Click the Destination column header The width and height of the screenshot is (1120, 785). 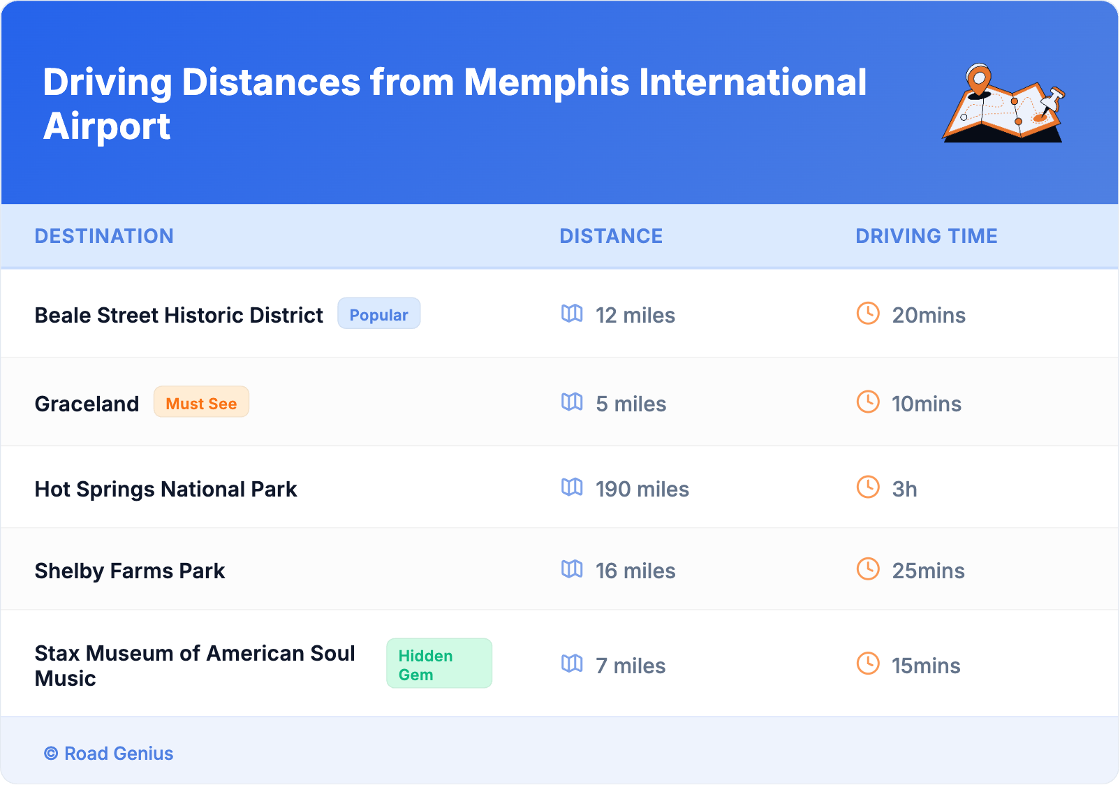tap(104, 236)
